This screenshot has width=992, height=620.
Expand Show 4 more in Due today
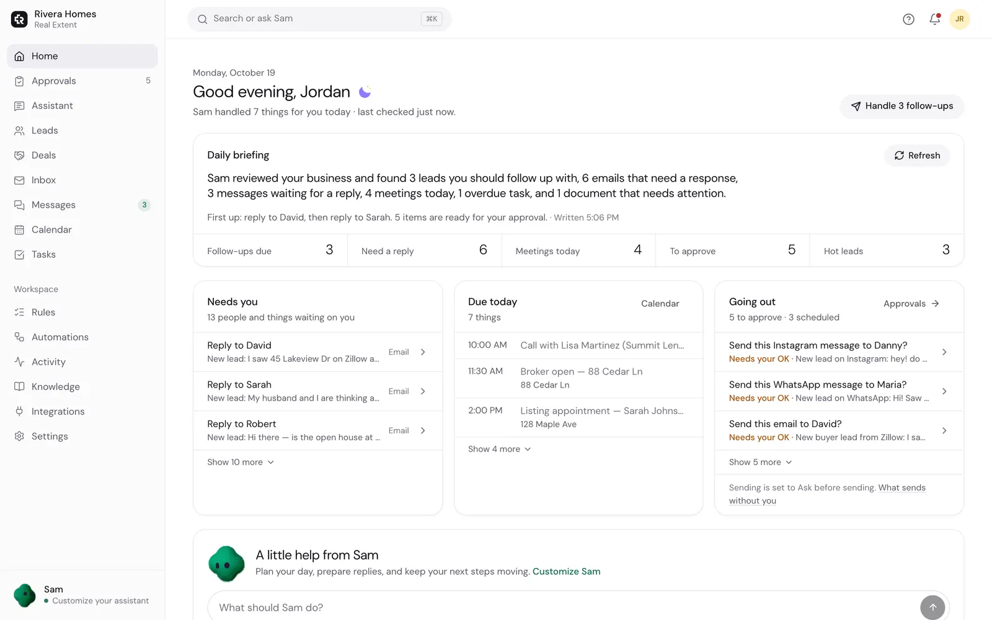[x=500, y=449]
